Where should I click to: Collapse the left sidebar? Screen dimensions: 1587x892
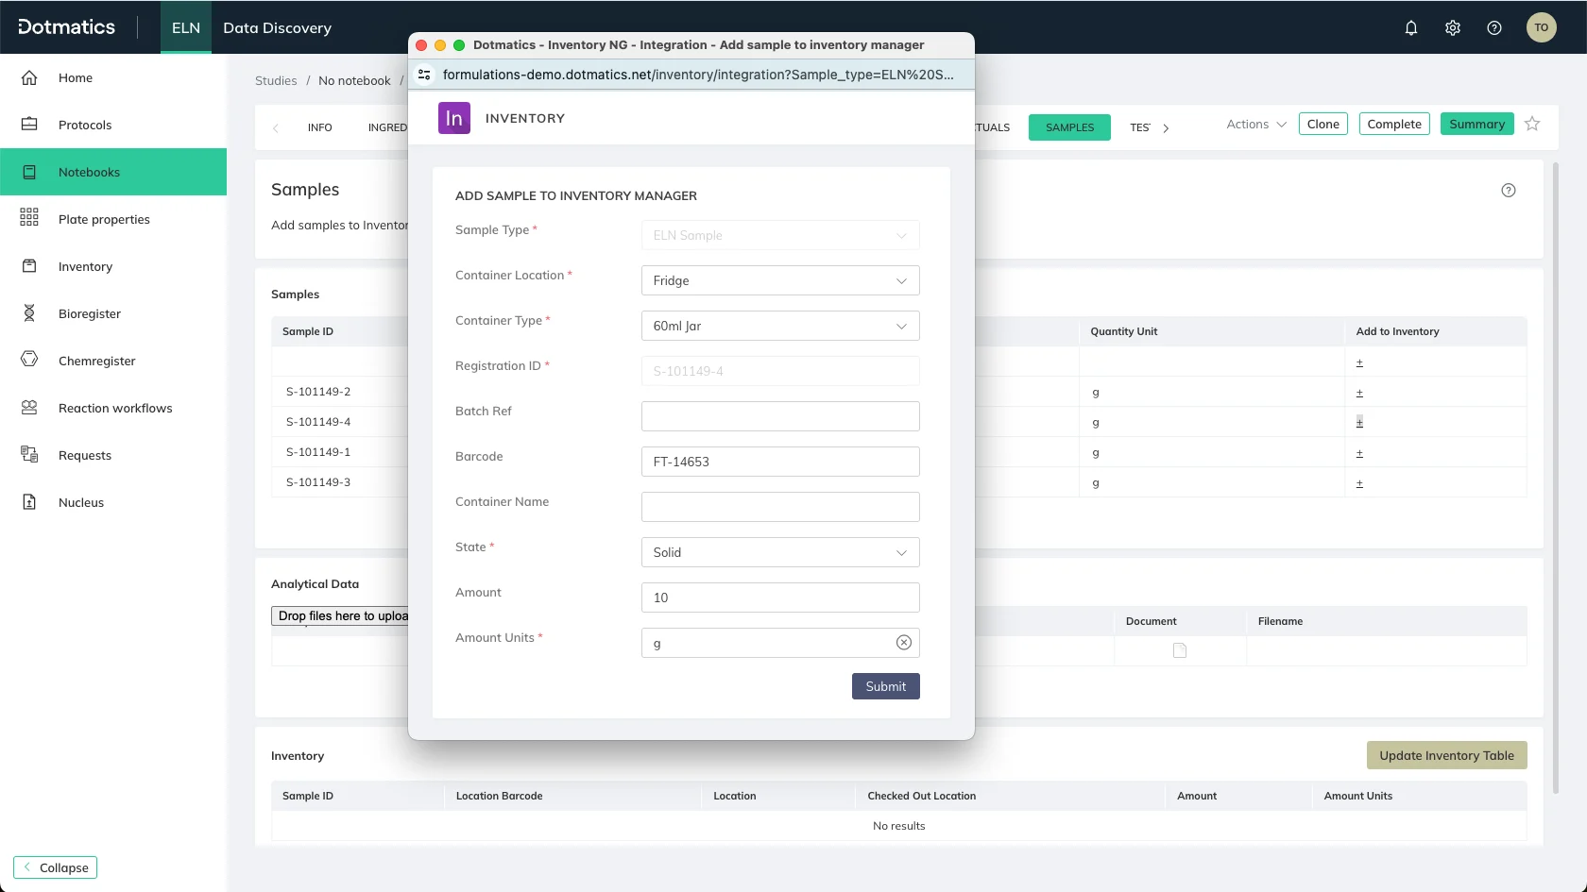click(x=56, y=867)
